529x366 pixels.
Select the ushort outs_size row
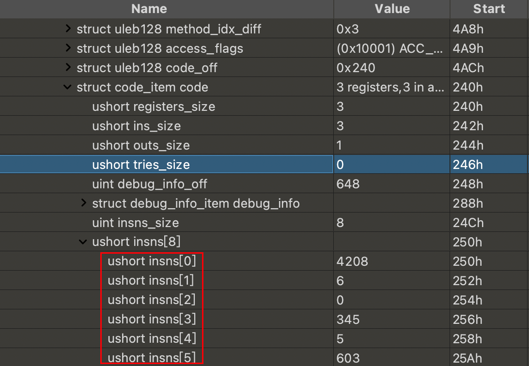click(x=140, y=145)
